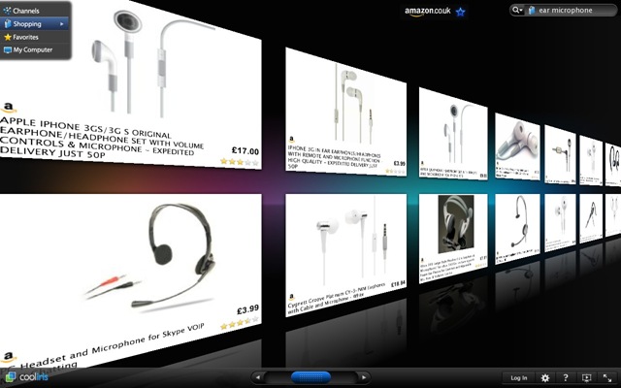Open iPhone 3G in-ear earphones item
The width and height of the screenshot is (621, 388).
click(x=345, y=113)
